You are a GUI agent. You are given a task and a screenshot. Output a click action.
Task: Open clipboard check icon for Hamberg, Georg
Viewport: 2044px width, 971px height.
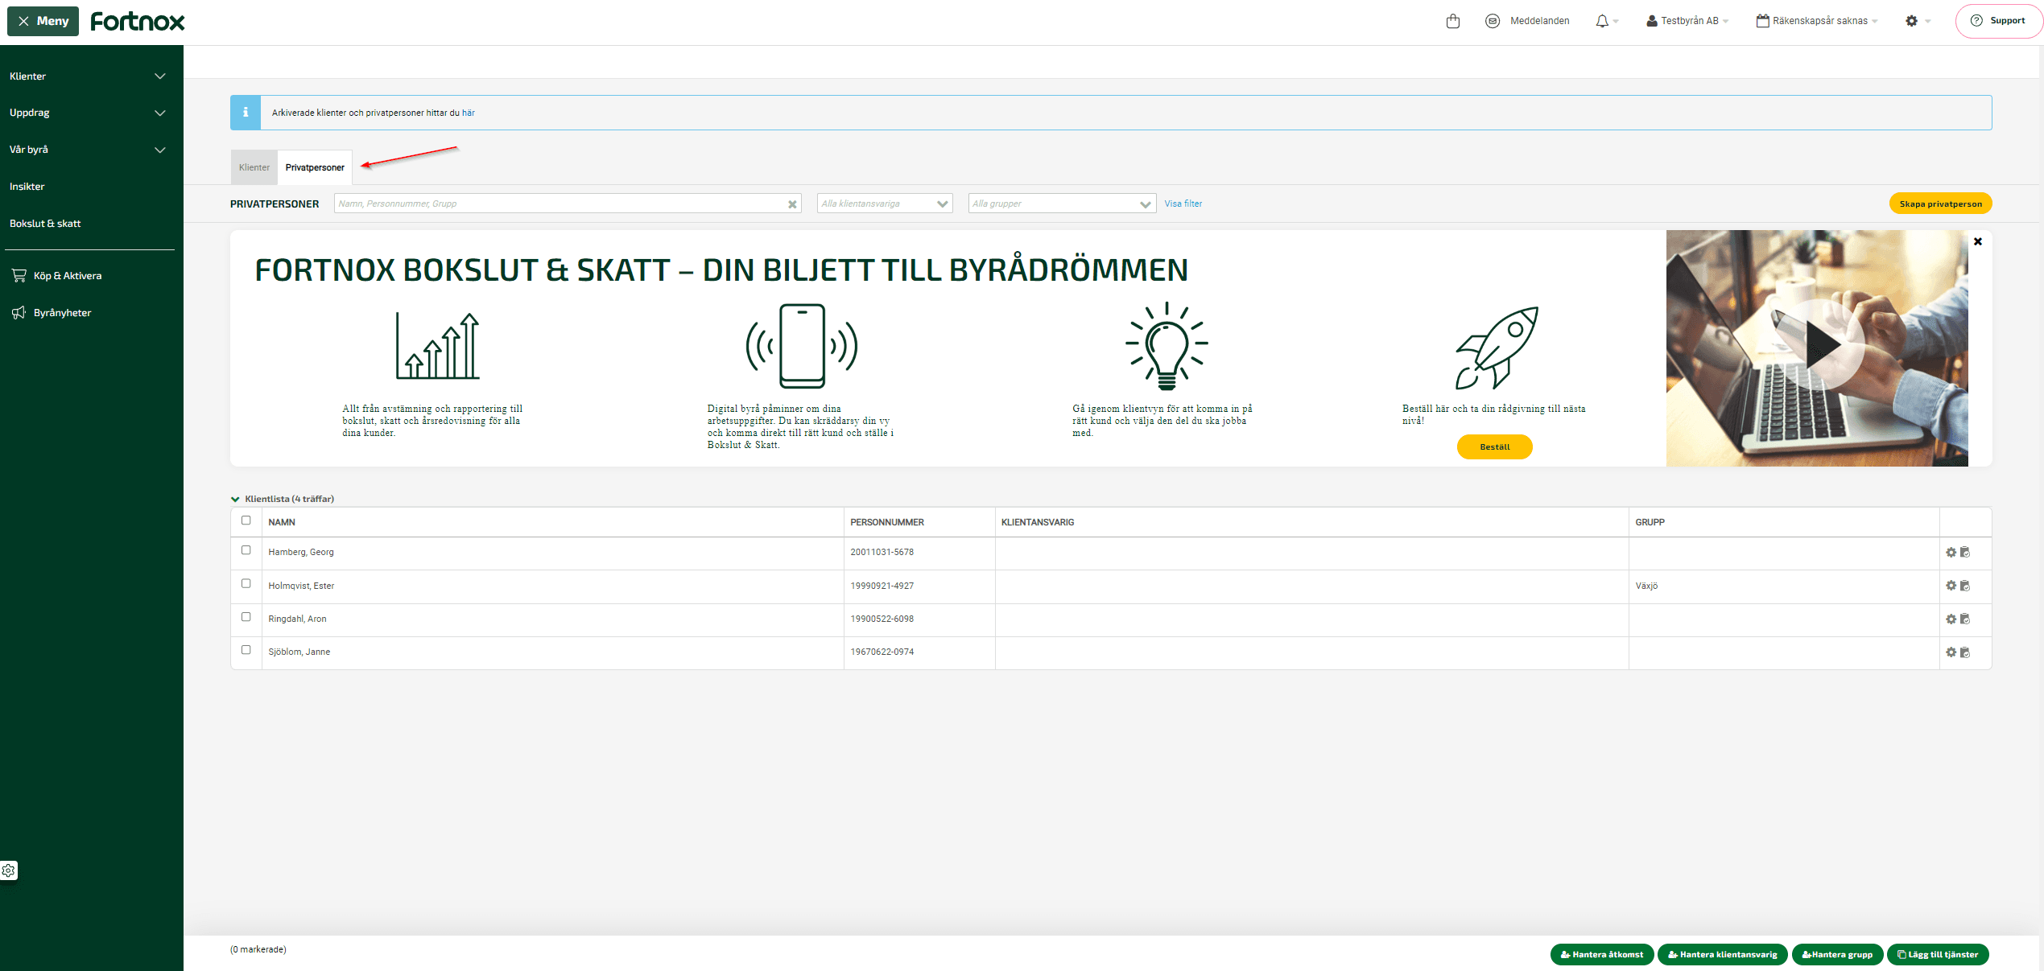click(x=1964, y=552)
